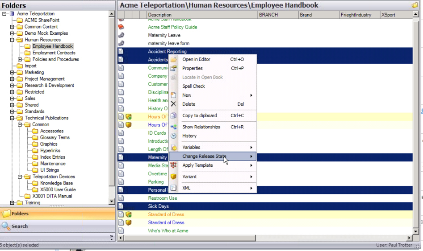Select the Sick Days document row
Image resolution: width=423 pixels, height=251 pixels.
click(x=265, y=206)
